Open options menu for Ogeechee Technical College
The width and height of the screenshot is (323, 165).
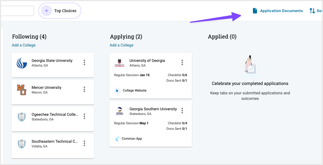pyautogui.click(x=84, y=116)
